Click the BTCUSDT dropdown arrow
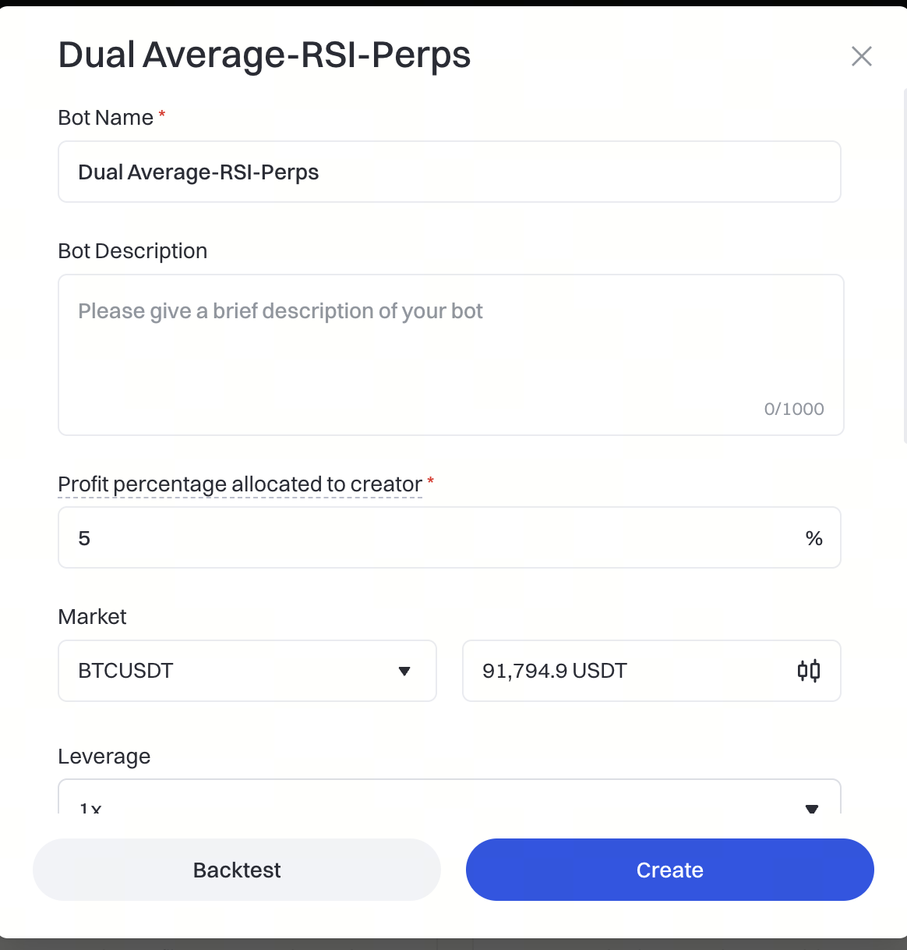This screenshot has width=907, height=950. [404, 671]
